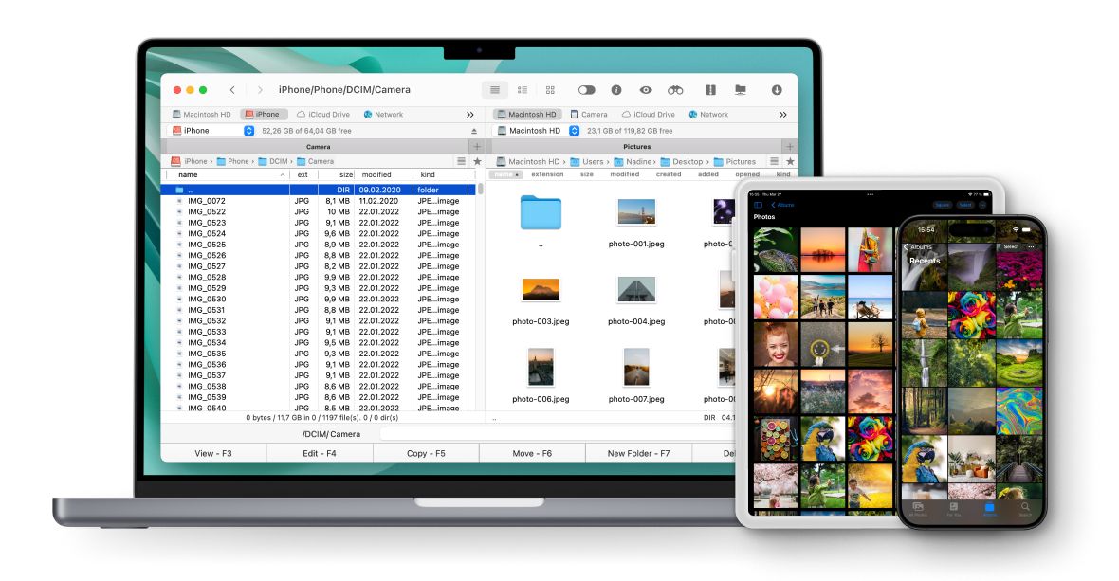The image size is (1119, 581).
Task: Select photo-004.jpeg thumbnail
Action: (636, 289)
